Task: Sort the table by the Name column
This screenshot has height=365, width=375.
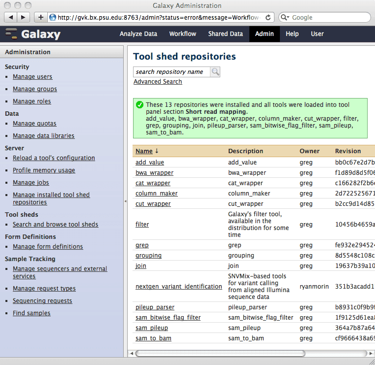Action: pyautogui.click(x=144, y=151)
